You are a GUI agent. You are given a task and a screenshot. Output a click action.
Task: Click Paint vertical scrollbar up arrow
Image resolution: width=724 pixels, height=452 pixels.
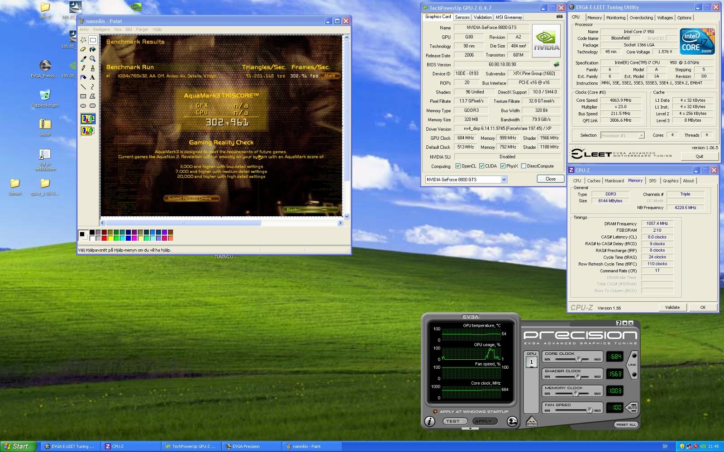point(347,38)
